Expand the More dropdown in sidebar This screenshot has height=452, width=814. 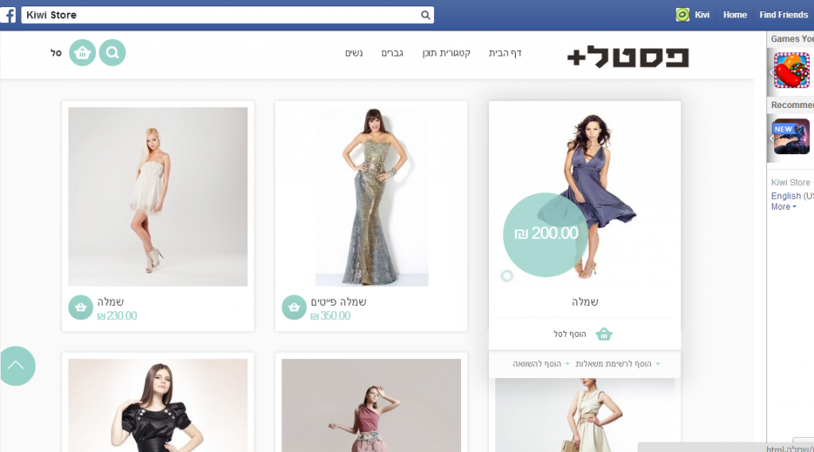783,207
